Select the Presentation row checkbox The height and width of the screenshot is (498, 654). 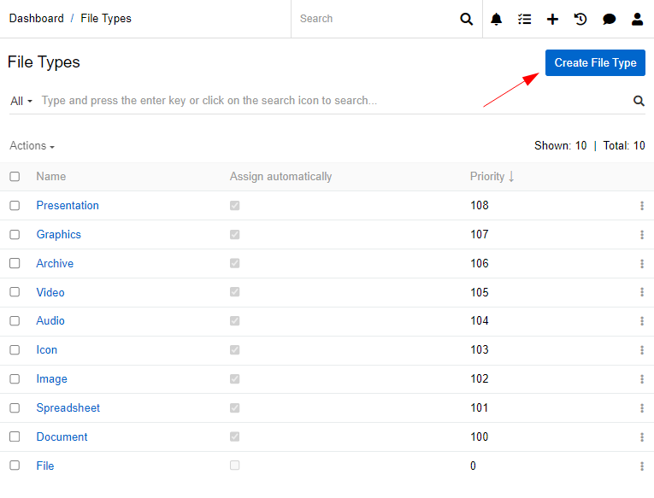pos(15,206)
